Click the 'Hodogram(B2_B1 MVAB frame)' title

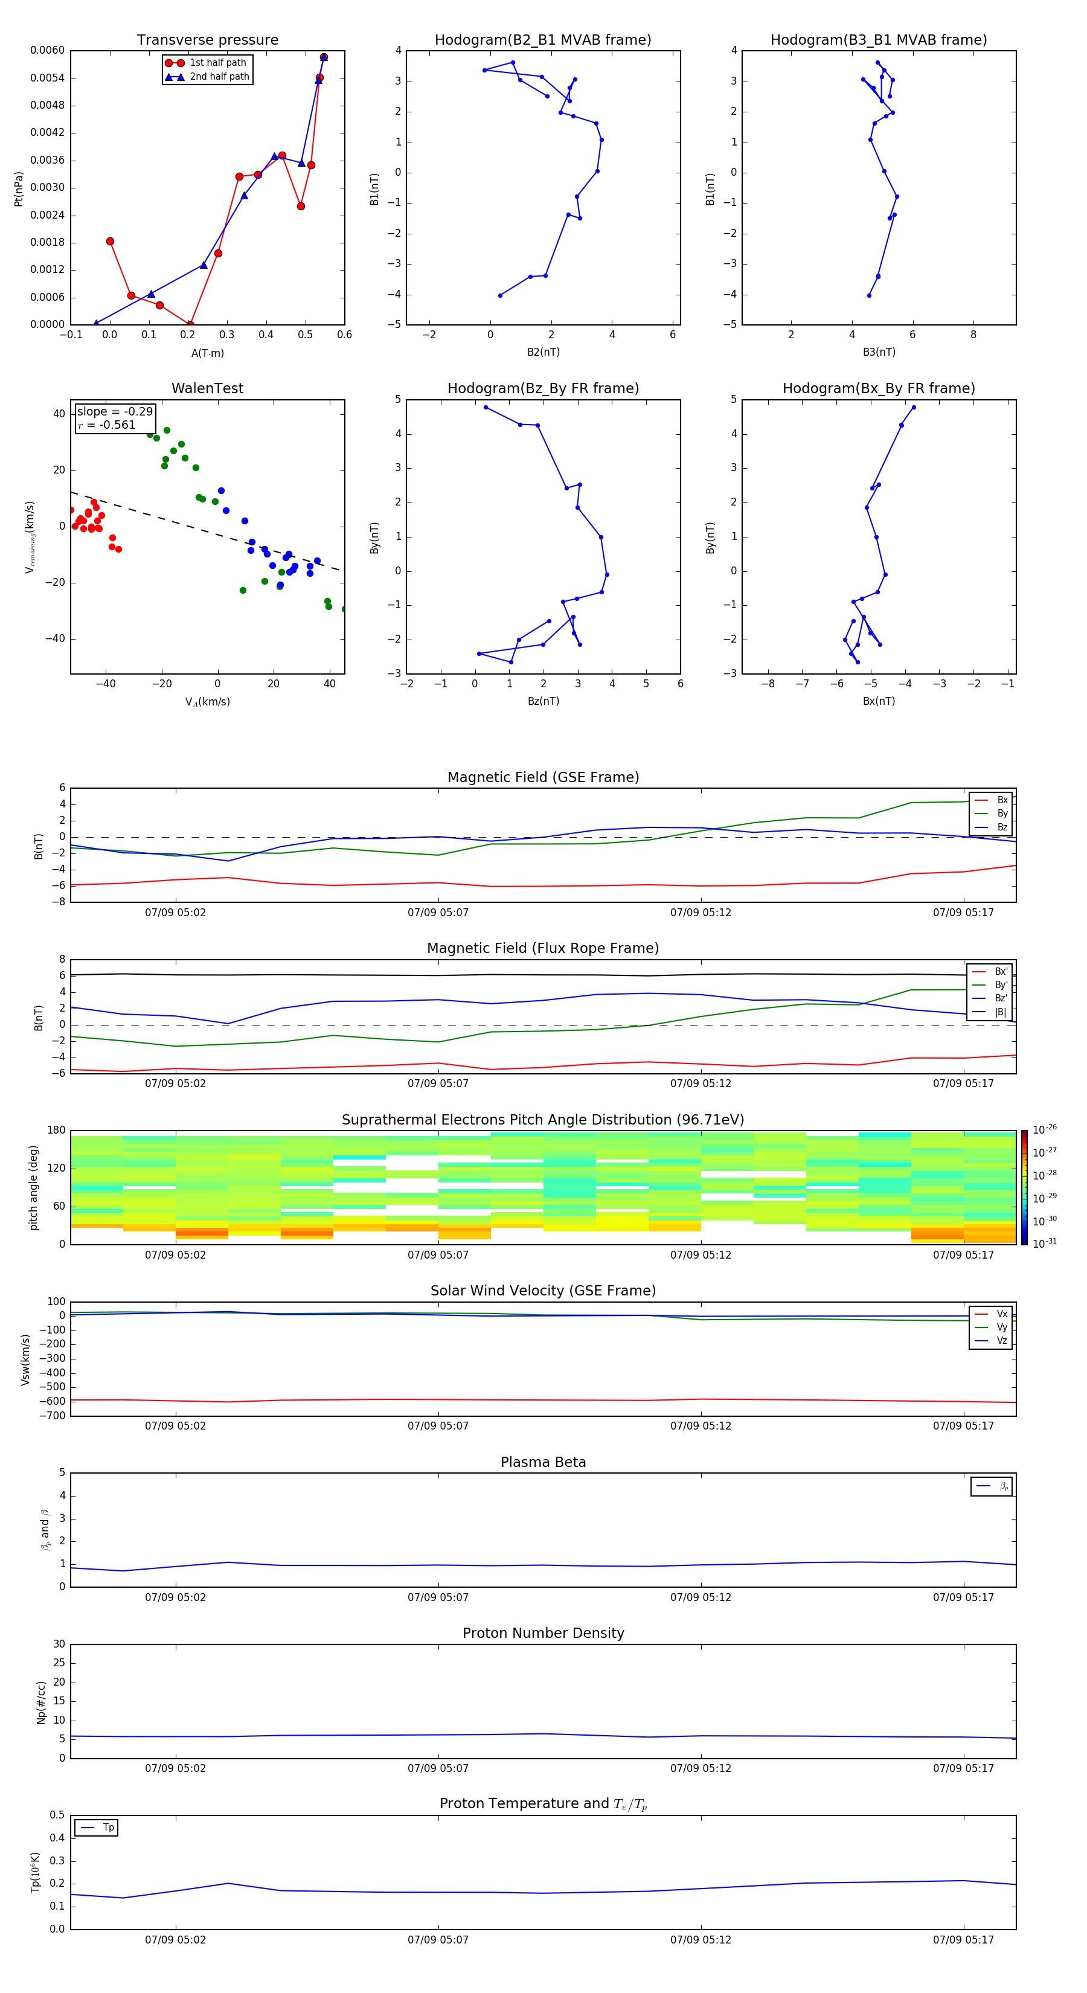[543, 39]
